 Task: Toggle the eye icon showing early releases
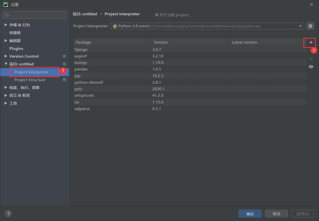coord(311,67)
